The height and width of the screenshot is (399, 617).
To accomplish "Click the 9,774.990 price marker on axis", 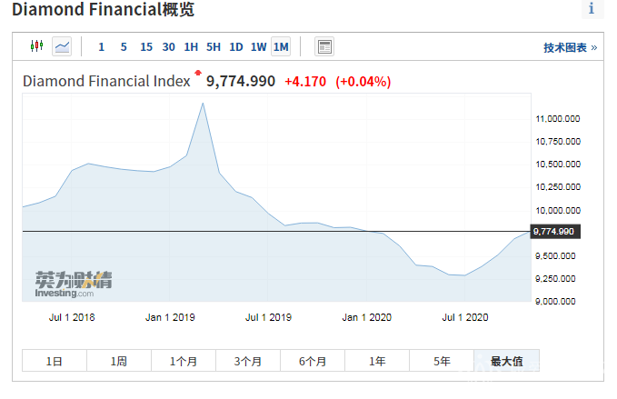I will [554, 232].
